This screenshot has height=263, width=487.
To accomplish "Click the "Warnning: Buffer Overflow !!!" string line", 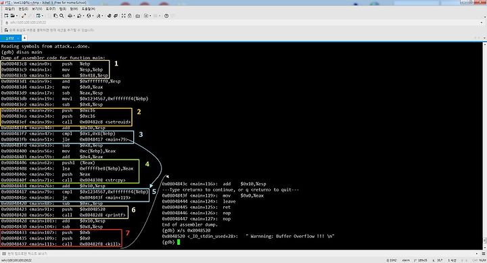I will (248, 237).
